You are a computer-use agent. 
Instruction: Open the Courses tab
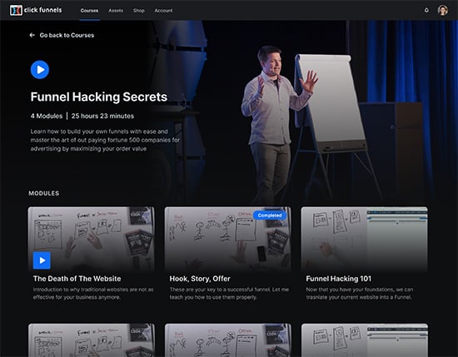[x=89, y=11]
